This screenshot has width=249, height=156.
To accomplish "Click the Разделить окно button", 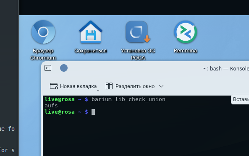I will click(x=130, y=86).
